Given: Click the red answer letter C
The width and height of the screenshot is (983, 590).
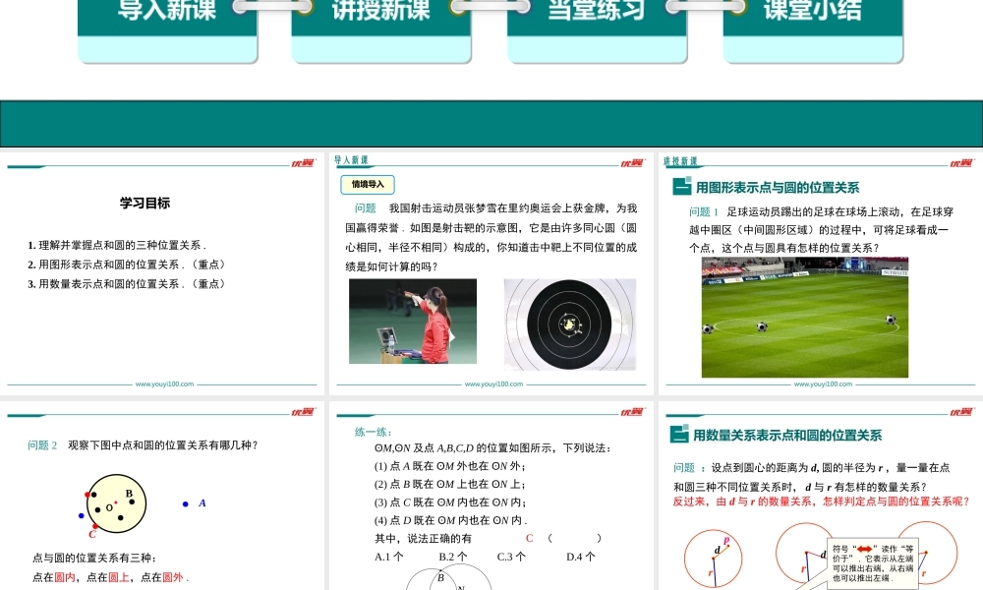Looking at the screenshot, I should click(x=529, y=538).
